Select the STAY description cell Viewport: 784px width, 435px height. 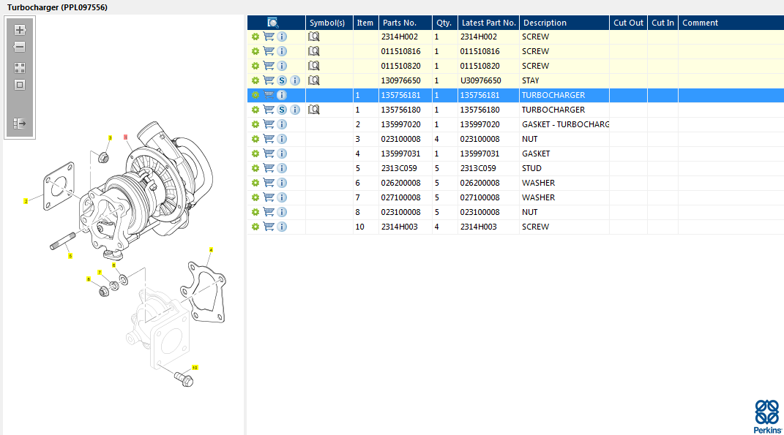564,80
